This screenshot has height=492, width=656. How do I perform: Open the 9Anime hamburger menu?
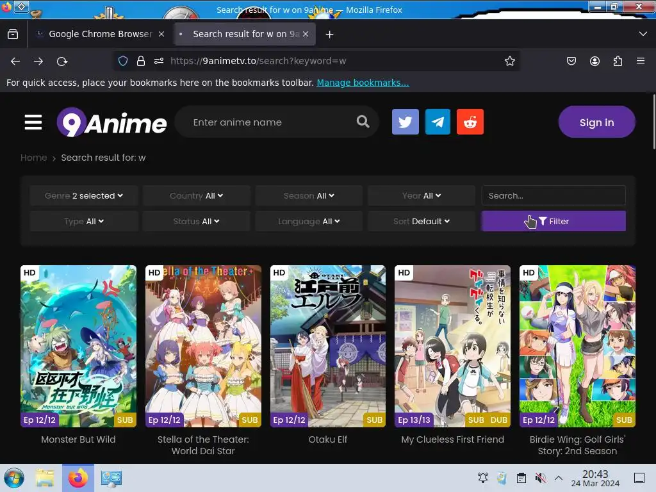pos(33,122)
